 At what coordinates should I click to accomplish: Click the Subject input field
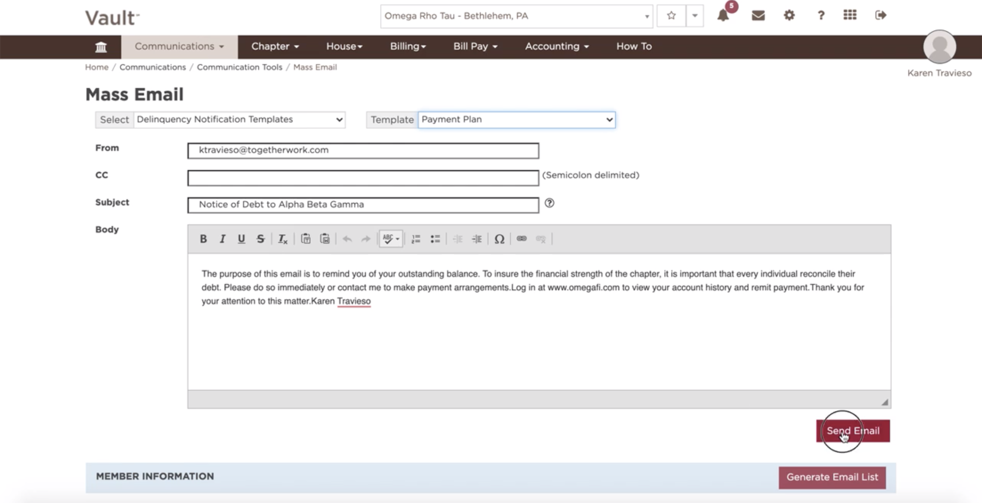point(363,205)
